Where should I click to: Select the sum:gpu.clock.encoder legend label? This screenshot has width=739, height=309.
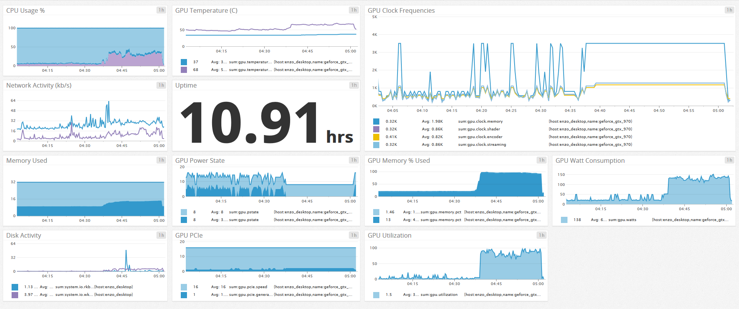click(480, 137)
